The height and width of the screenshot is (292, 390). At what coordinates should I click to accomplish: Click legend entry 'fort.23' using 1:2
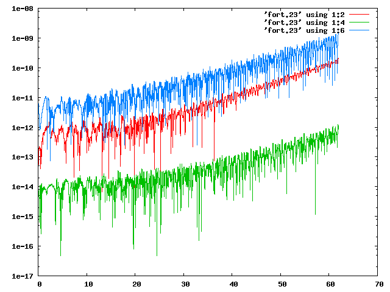coord(305,15)
